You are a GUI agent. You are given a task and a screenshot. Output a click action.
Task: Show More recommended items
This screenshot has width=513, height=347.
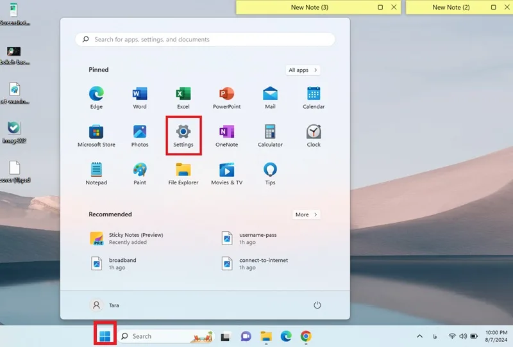(x=307, y=214)
